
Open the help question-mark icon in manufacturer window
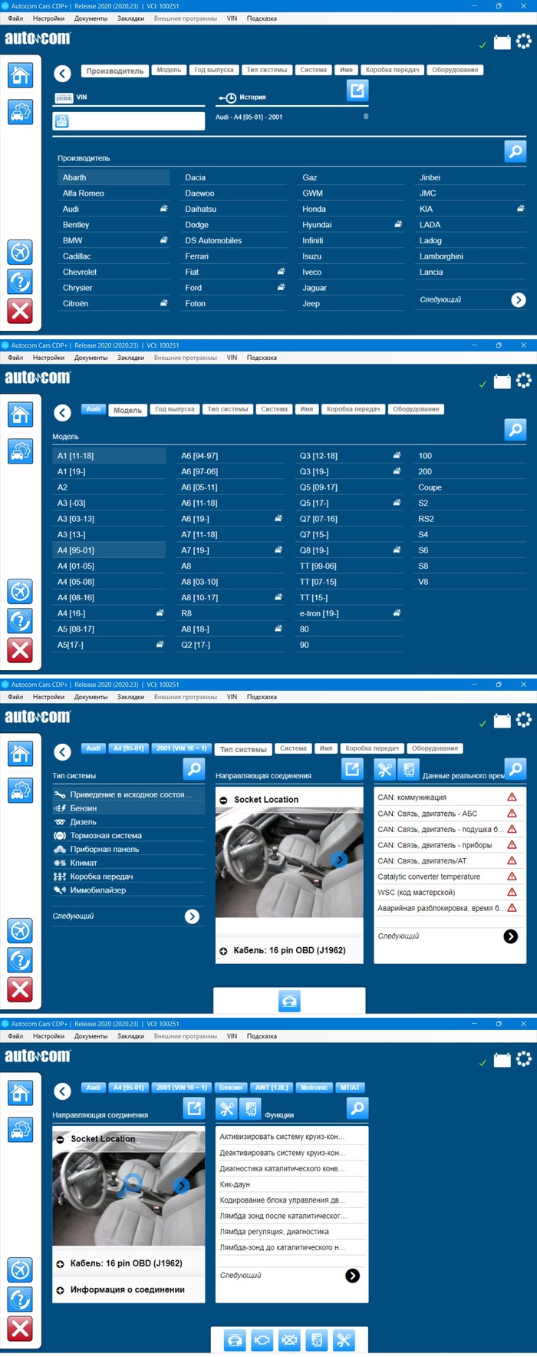point(20,282)
